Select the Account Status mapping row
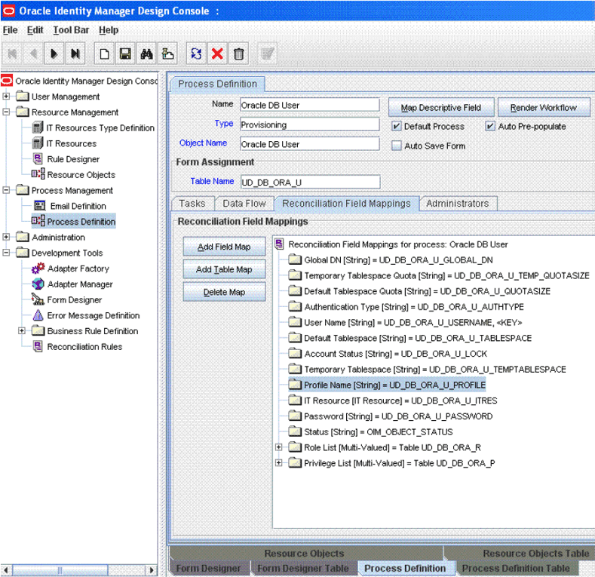Image resolution: width=595 pixels, height=577 pixels. click(388, 354)
